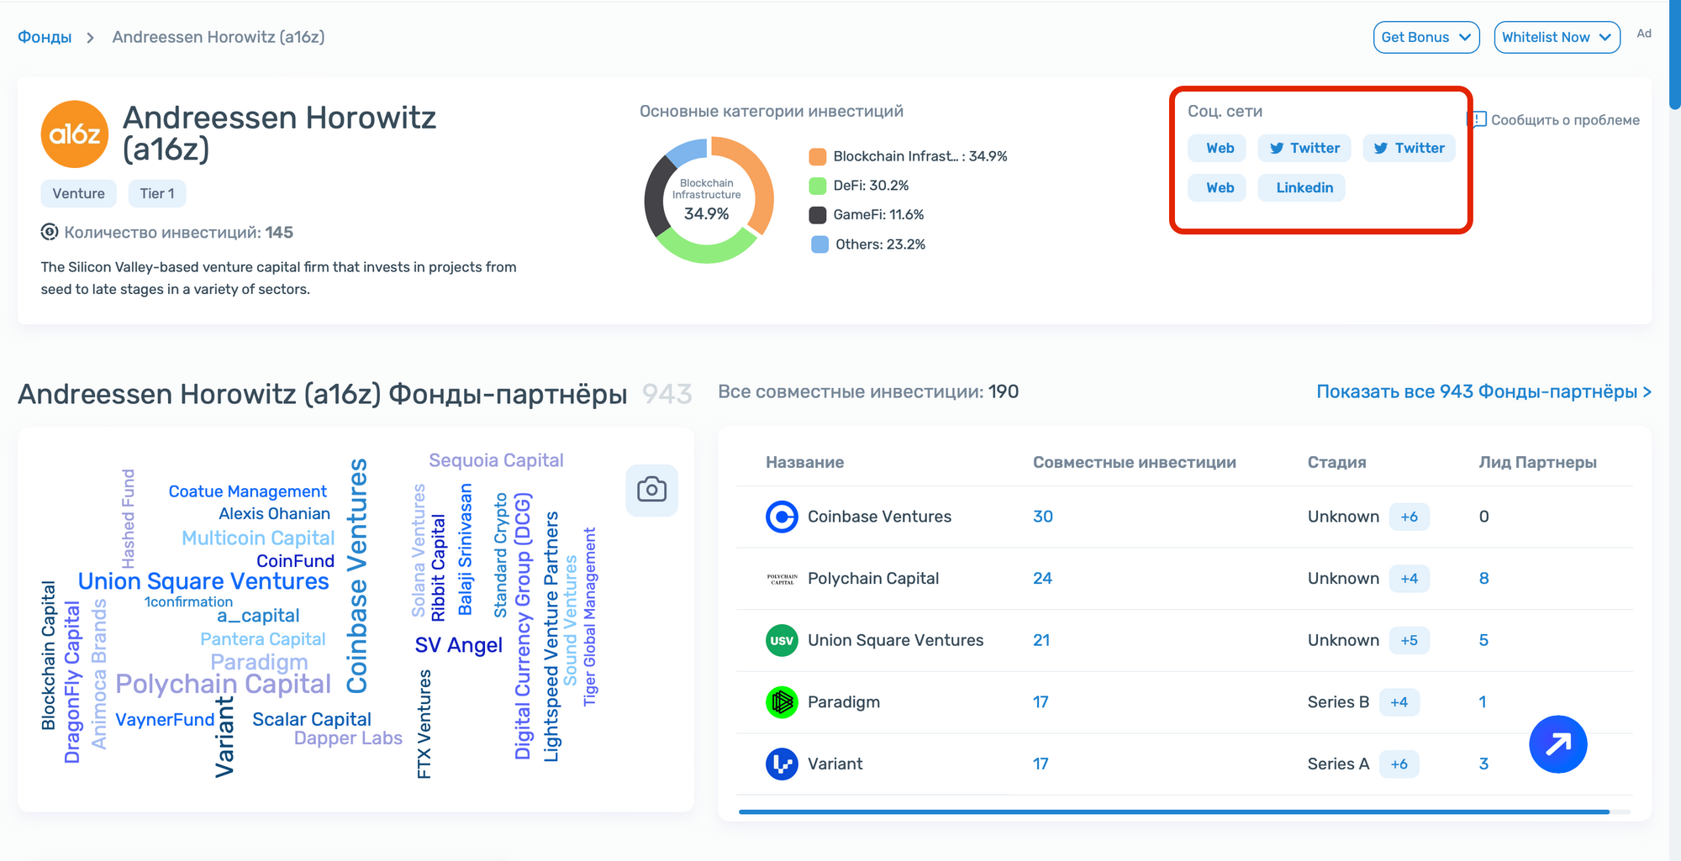Click Dapper Labs in word cloud
This screenshot has height=861, width=1681.
348,738
